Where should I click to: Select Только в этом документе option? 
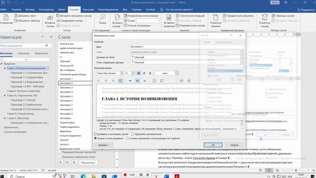tap(95, 138)
